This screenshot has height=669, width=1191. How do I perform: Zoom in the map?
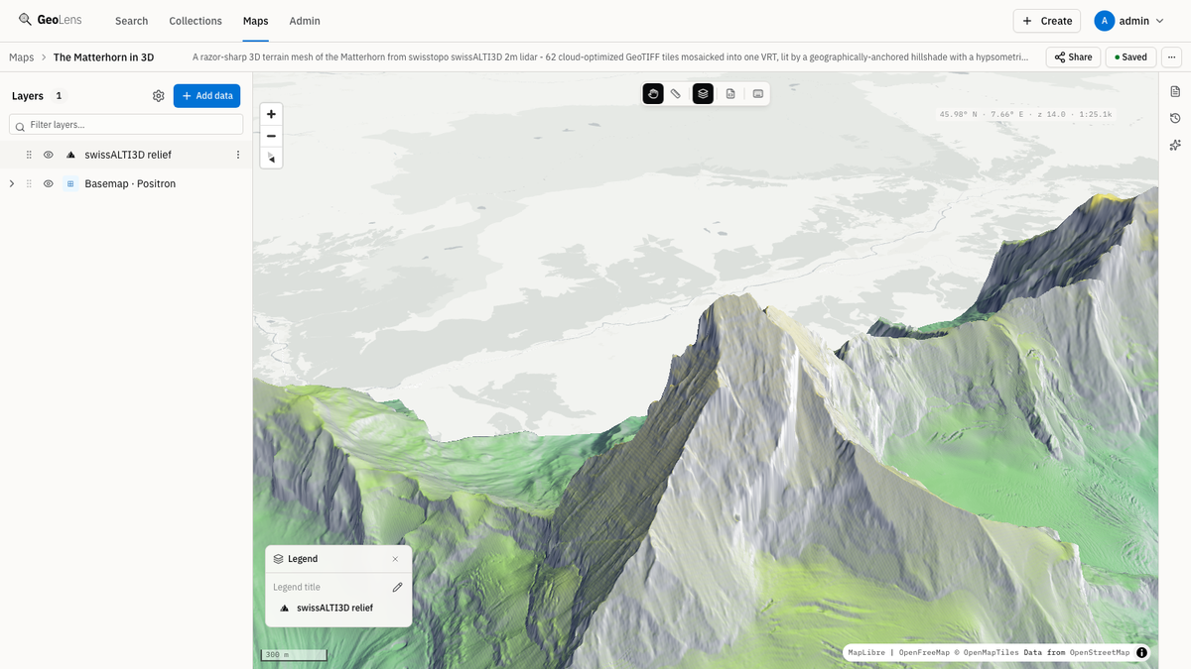(271, 114)
